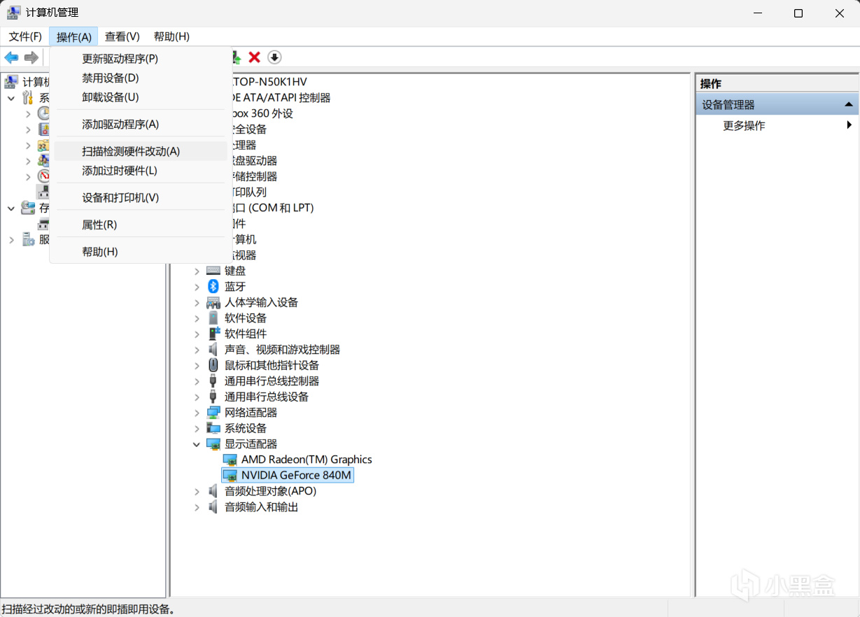Select the 网络适配器 label in device tree
Screen dimensions: 860x617
(x=251, y=413)
